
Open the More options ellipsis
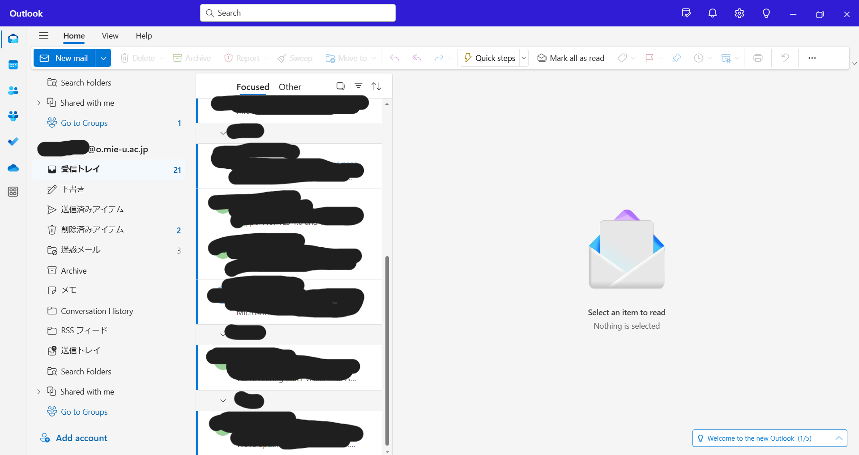[812, 58]
